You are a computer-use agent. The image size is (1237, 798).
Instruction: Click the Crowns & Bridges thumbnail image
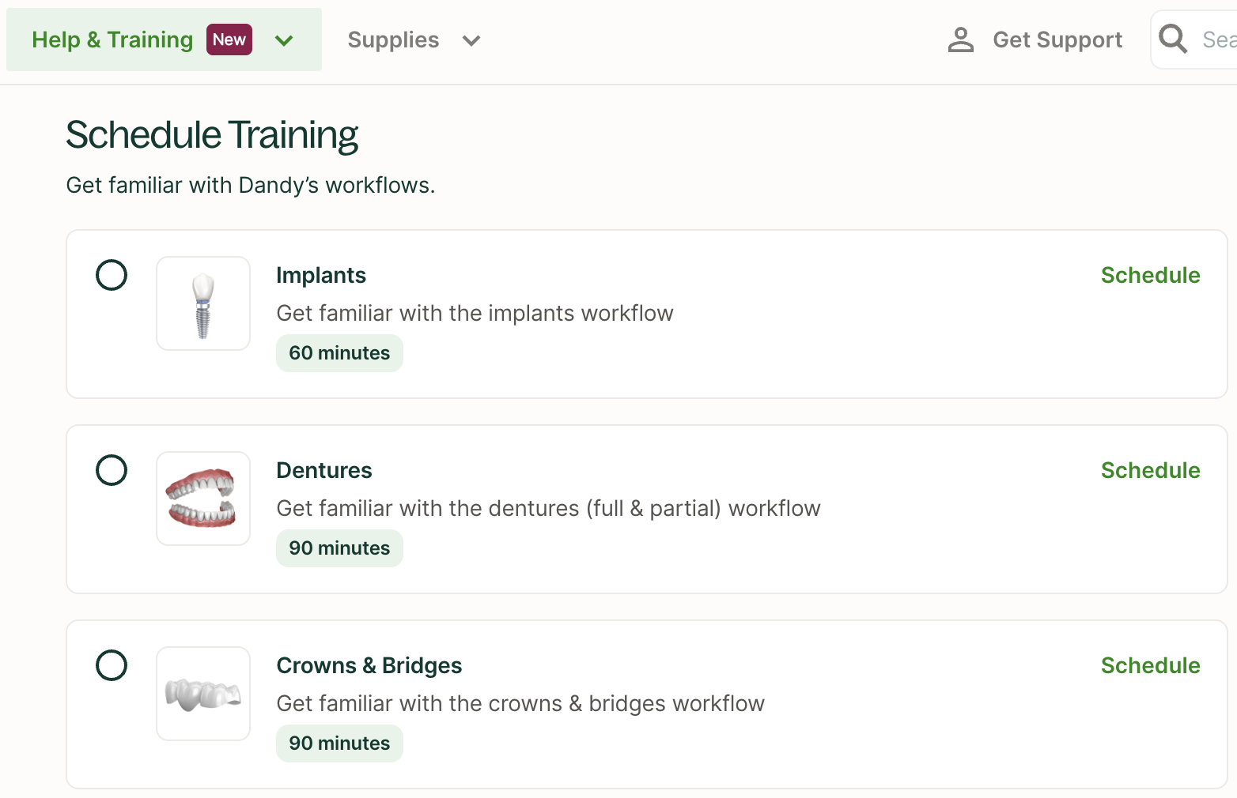pyautogui.click(x=203, y=694)
